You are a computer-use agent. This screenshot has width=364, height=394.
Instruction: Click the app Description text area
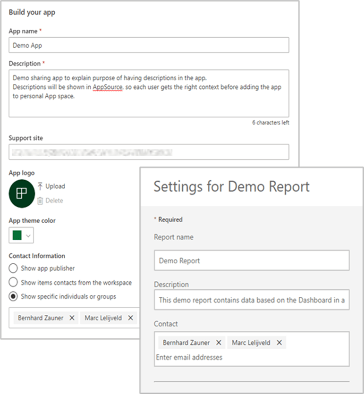pos(149,93)
